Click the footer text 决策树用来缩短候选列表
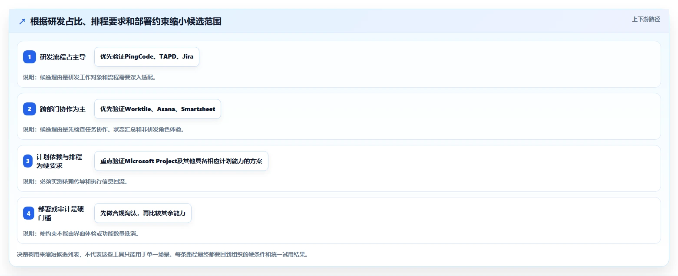The width and height of the screenshot is (678, 276). point(162,255)
